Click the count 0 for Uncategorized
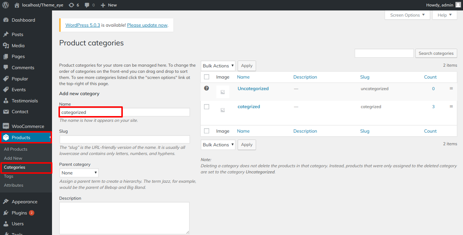Screen dimensions: 463x235 tap(433, 89)
